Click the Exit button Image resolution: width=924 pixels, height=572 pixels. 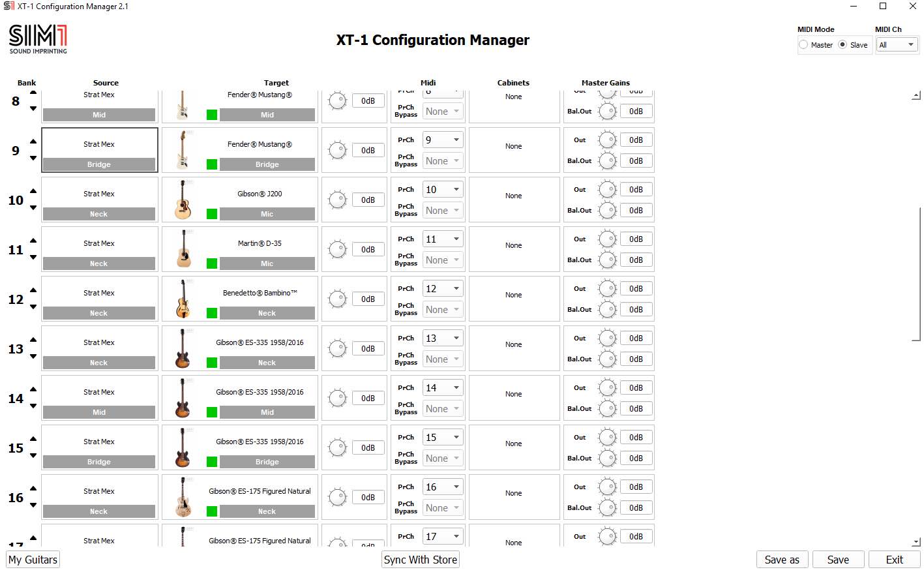pos(895,560)
